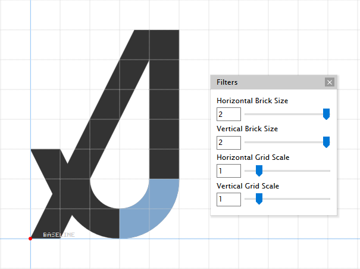Click Horizontal Grid Scale track right of handle
Viewport: 360px width, 269px height.
point(298,171)
